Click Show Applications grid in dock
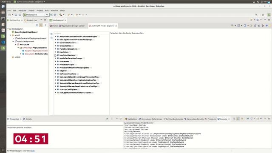272x153 pixels. click(x=3, y=150)
